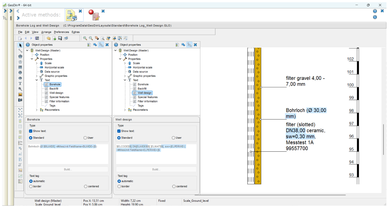Click the print layout icon in toolbar
This screenshot has height=207, width=389.
click(66, 38)
